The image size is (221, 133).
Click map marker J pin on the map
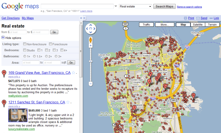[x=149, y=82]
